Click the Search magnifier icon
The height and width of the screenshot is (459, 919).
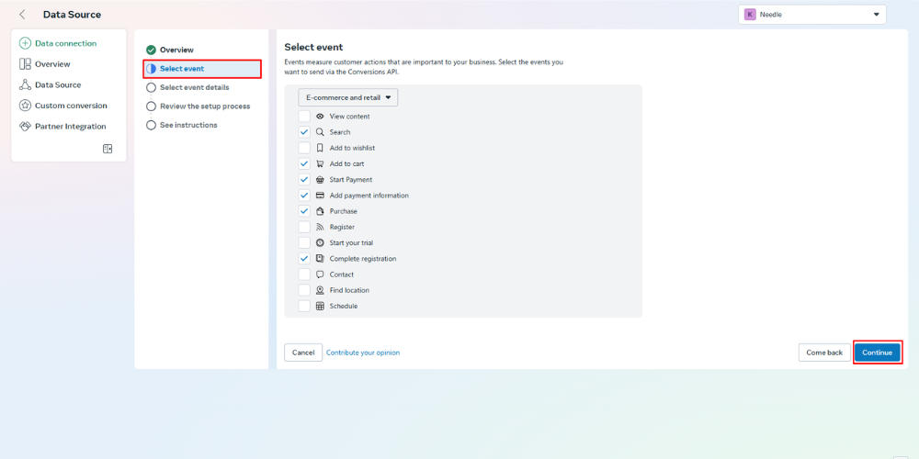click(x=320, y=132)
